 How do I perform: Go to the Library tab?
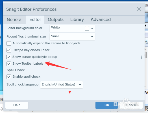[x=77, y=19]
